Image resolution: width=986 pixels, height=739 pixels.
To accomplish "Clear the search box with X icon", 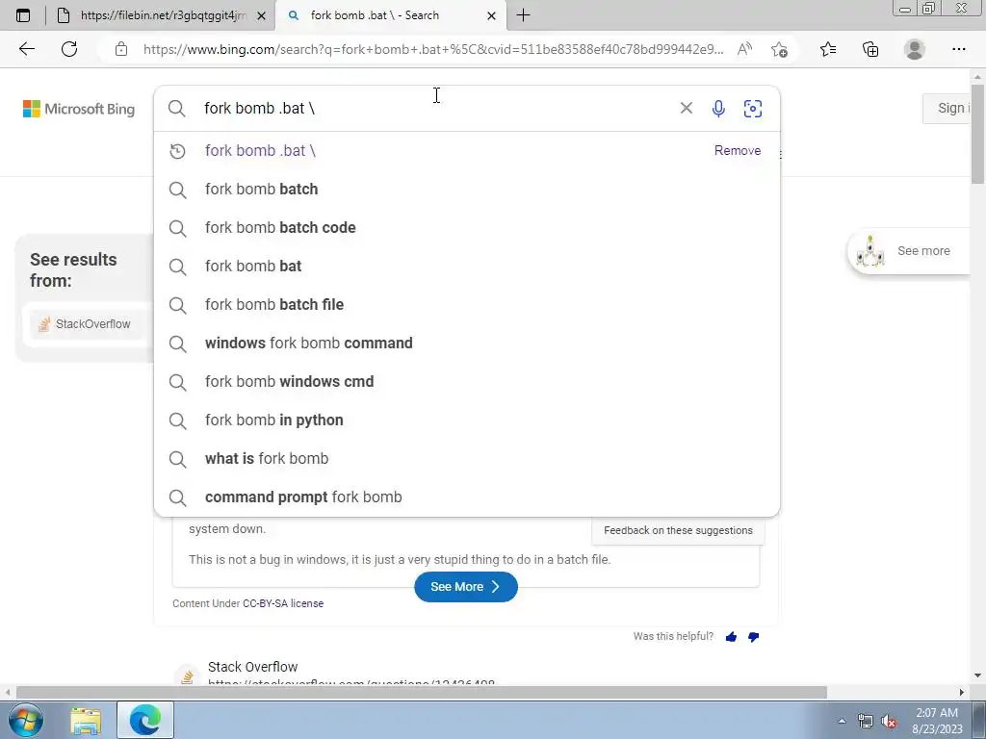I will click(686, 108).
